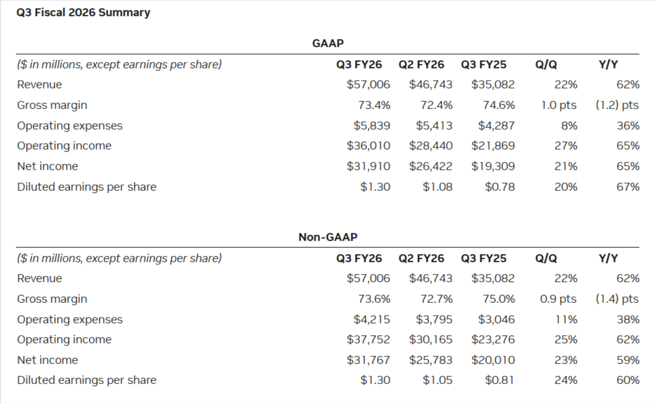The image size is (656, 404).
Task: Click Non-GAAP Q/Q gross margin 0.9 pts
Action: tap(559, 299)
